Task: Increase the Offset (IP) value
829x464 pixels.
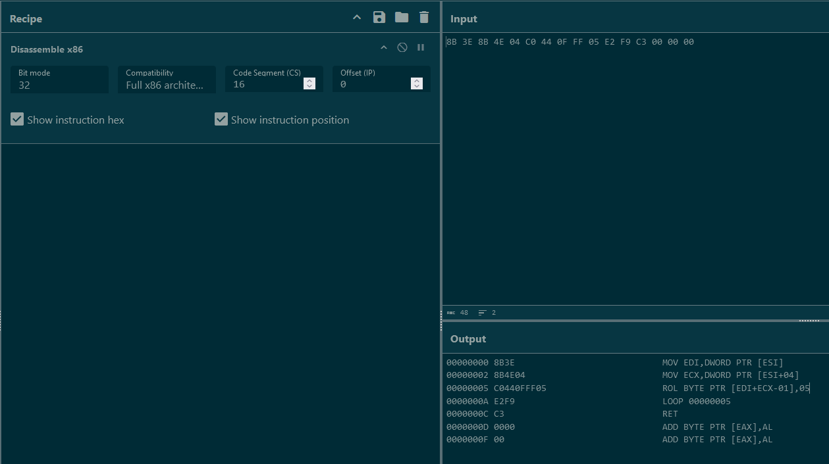Action: 416,81
